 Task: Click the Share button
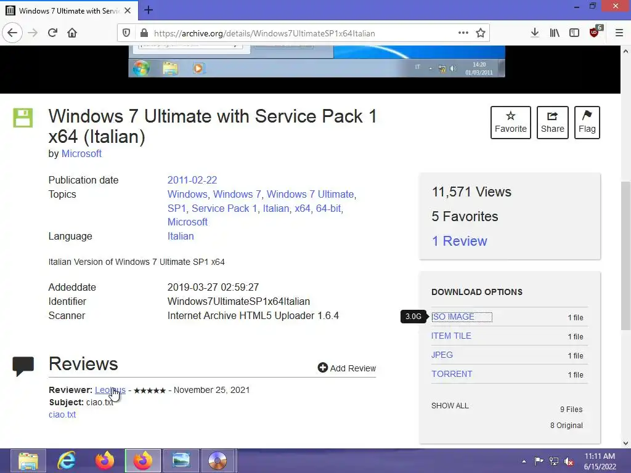[553, 123]
